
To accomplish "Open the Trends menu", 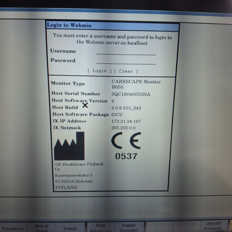I will click(x=70, y=228).
